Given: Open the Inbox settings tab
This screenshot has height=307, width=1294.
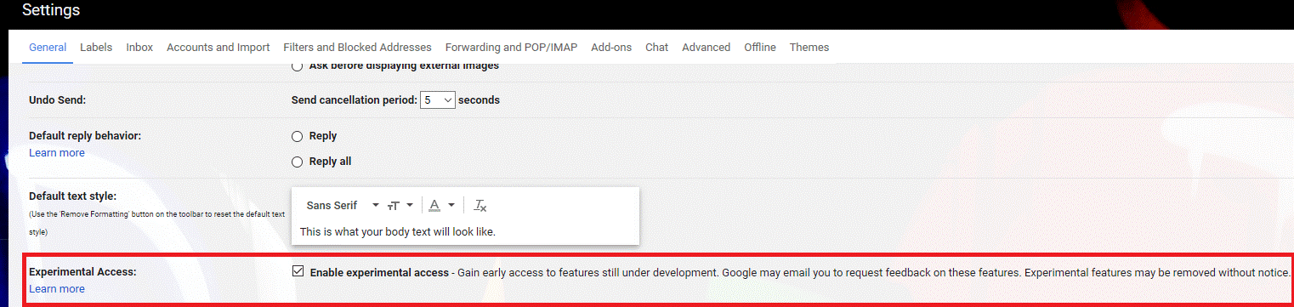Looking at the screenshot, I should [x=139, y=48].
